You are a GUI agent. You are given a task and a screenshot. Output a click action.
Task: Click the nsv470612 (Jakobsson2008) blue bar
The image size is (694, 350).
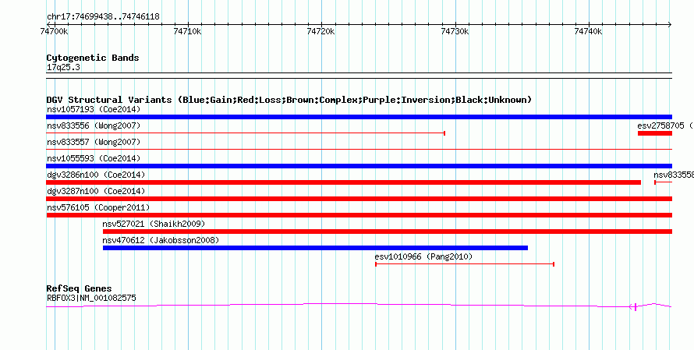pos(315,248)
